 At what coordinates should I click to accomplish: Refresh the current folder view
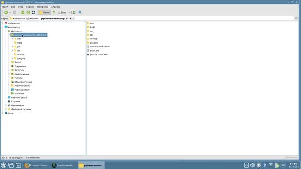pyautogui.click(x=33, y=12)
